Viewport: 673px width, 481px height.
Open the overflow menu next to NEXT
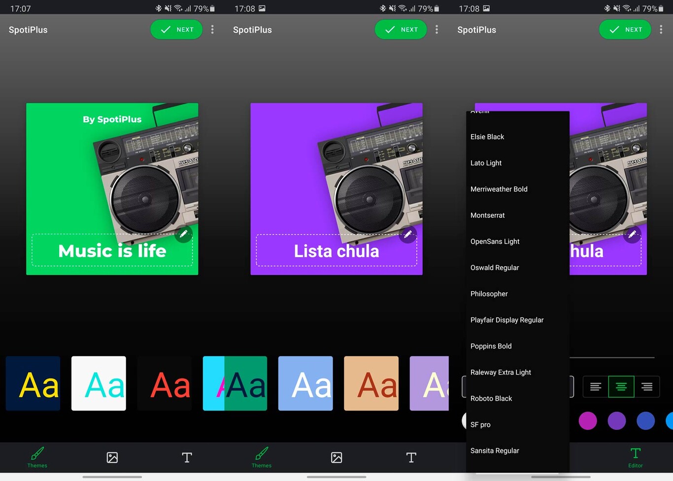point(212,30)
